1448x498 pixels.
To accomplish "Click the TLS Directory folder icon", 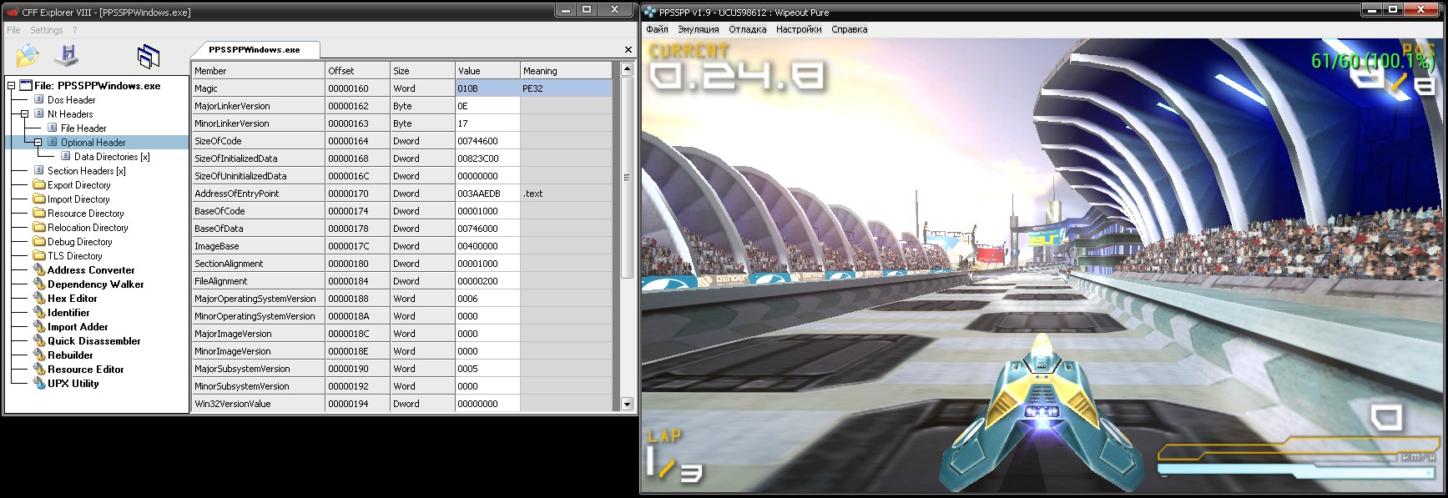I will 39,255.
